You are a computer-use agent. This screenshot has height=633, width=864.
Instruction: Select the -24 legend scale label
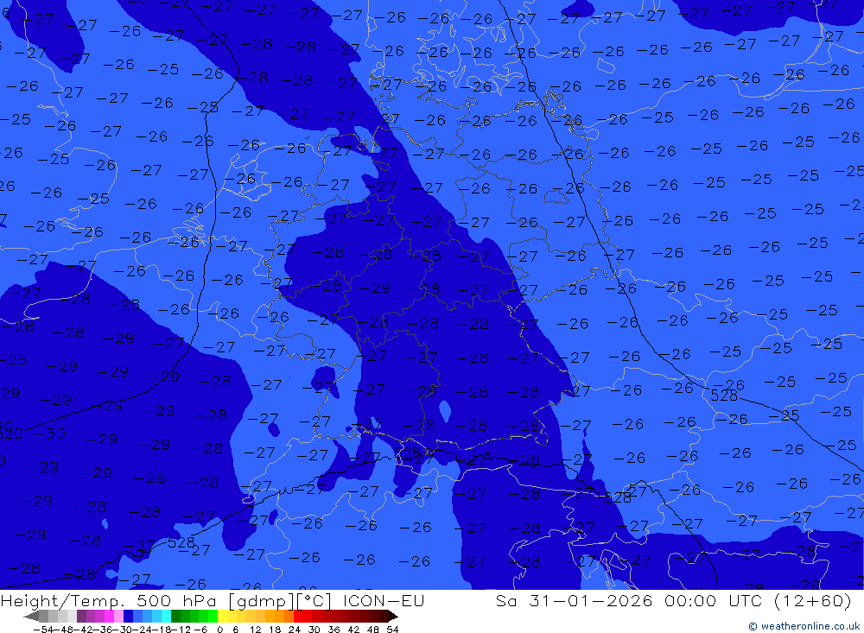pos(143,630)
